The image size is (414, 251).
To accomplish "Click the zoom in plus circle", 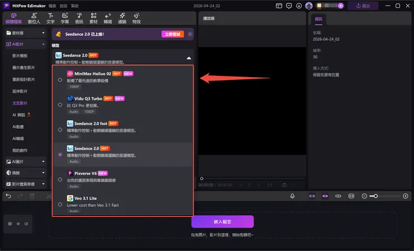I will coord(406,196).
